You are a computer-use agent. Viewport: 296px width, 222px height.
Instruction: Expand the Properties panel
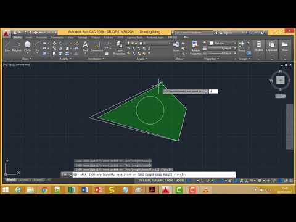click(212, 59)
